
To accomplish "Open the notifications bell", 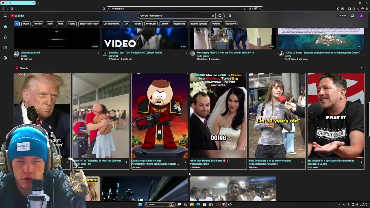I will pyautogui.click(x=353, y=16).
